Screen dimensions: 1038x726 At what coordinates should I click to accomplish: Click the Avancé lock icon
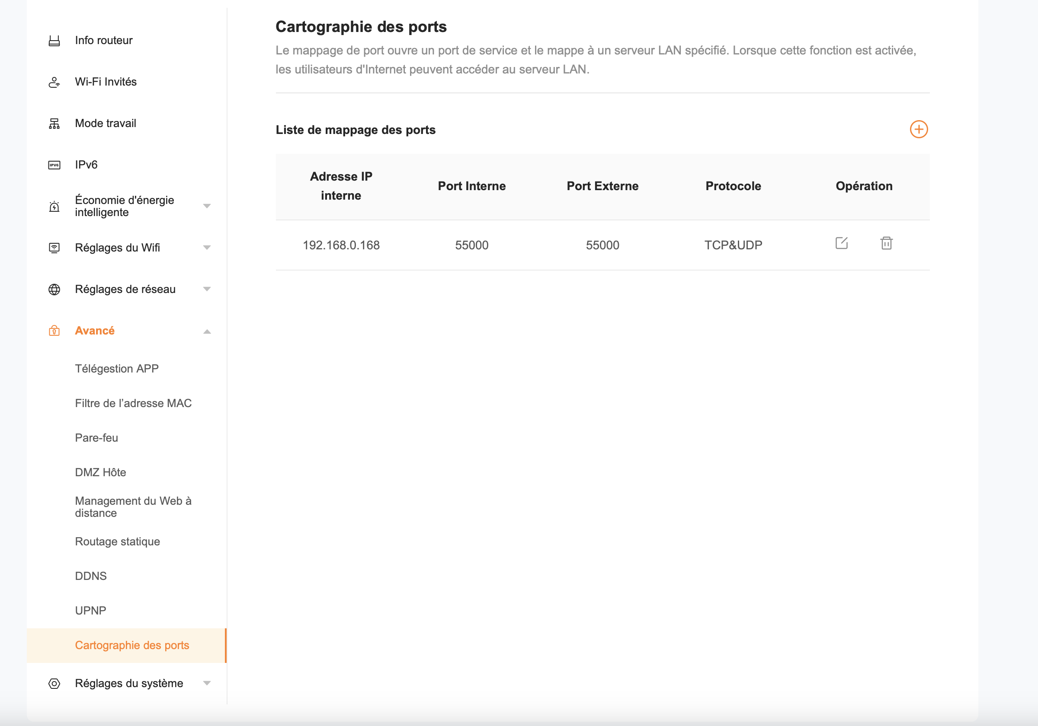54,331
